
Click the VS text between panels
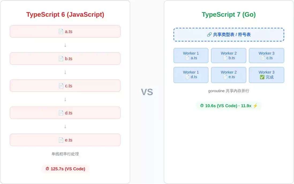tap(147, 92)
